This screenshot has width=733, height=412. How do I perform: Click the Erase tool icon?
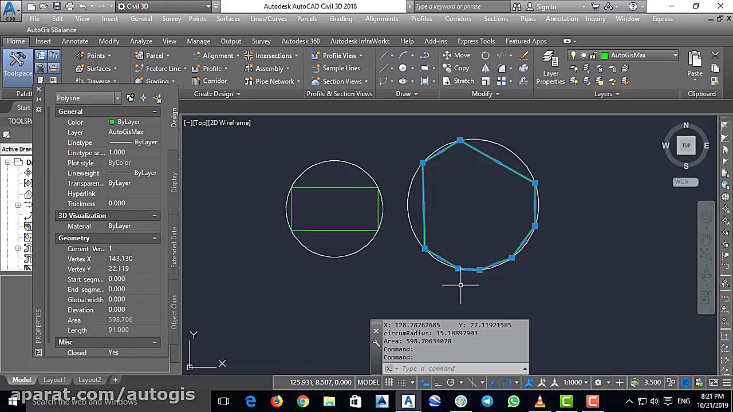(523, 56)
